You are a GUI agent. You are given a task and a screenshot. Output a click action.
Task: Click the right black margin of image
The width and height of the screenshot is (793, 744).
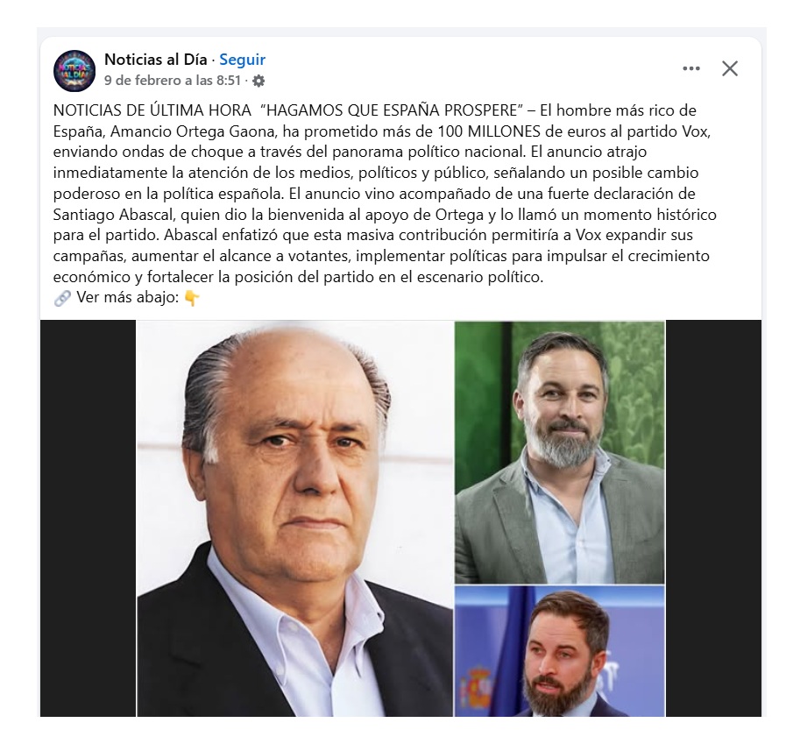click(713, 519)
